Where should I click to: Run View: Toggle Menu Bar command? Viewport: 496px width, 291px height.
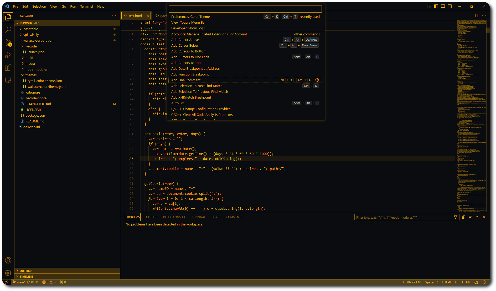point(246,22)
